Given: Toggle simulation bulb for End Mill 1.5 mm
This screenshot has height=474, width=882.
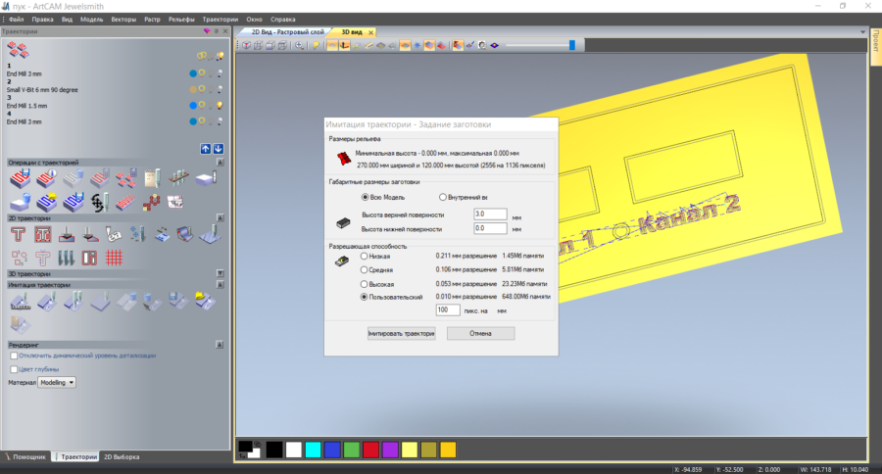Looking at the screenshot, I should click(x=220, y=105).
